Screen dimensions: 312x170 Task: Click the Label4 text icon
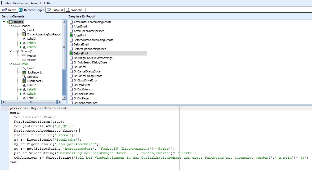point(24,43)
